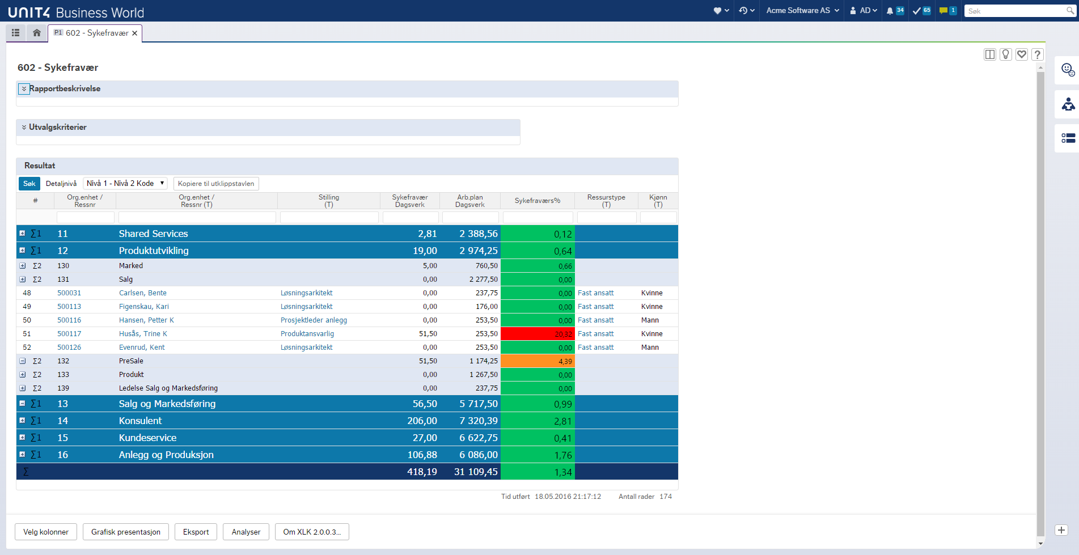
Task: Open the main menu list icon
Action: (16, 33)
